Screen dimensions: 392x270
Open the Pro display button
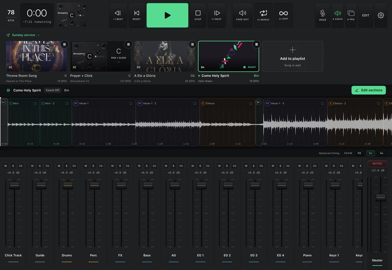[351, 15]
